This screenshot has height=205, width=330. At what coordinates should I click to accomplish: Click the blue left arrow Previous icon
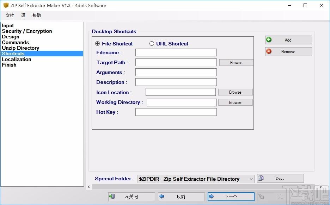click(x=161, y=197)
